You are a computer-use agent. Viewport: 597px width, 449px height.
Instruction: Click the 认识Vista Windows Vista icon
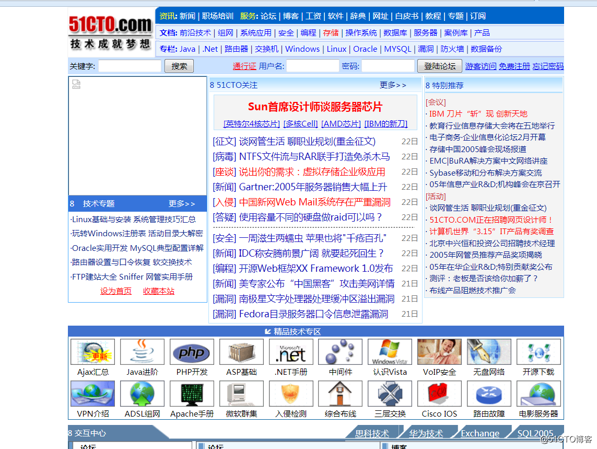point(390,352)
